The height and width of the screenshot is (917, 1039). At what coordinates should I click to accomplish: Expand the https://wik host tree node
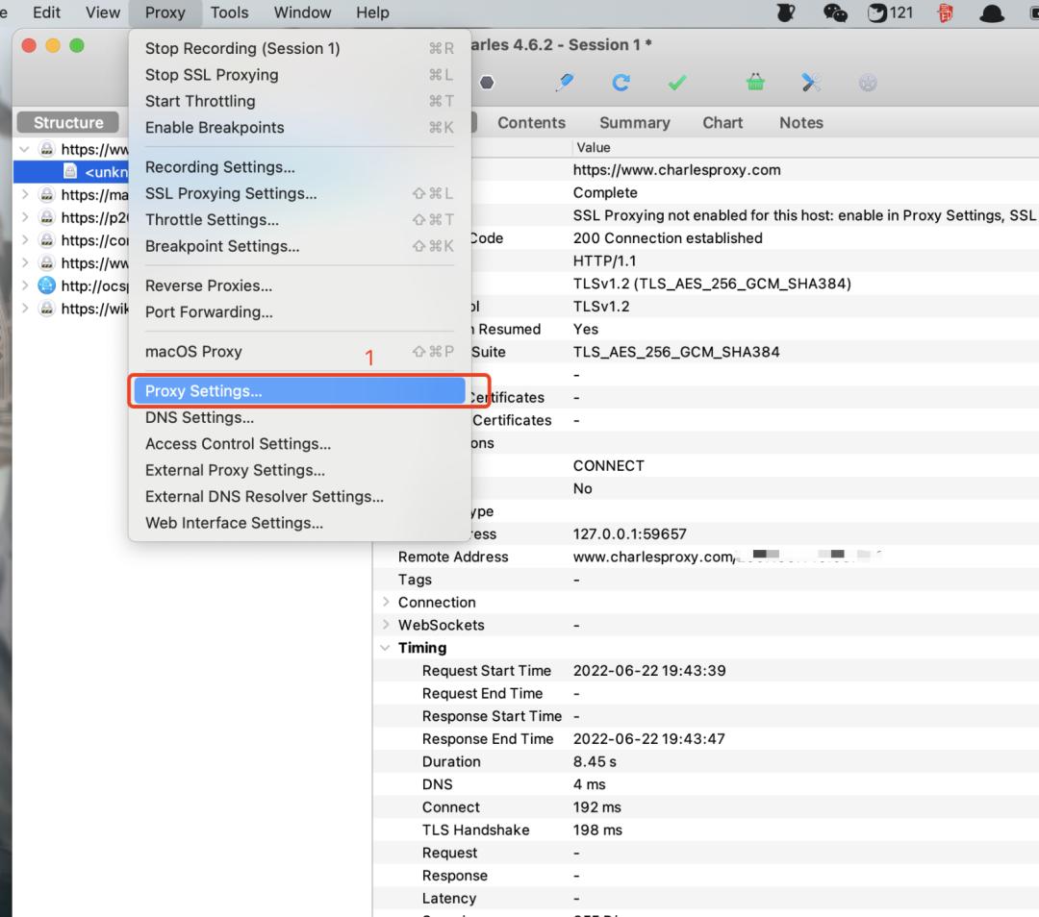click(x=25, y=309)
